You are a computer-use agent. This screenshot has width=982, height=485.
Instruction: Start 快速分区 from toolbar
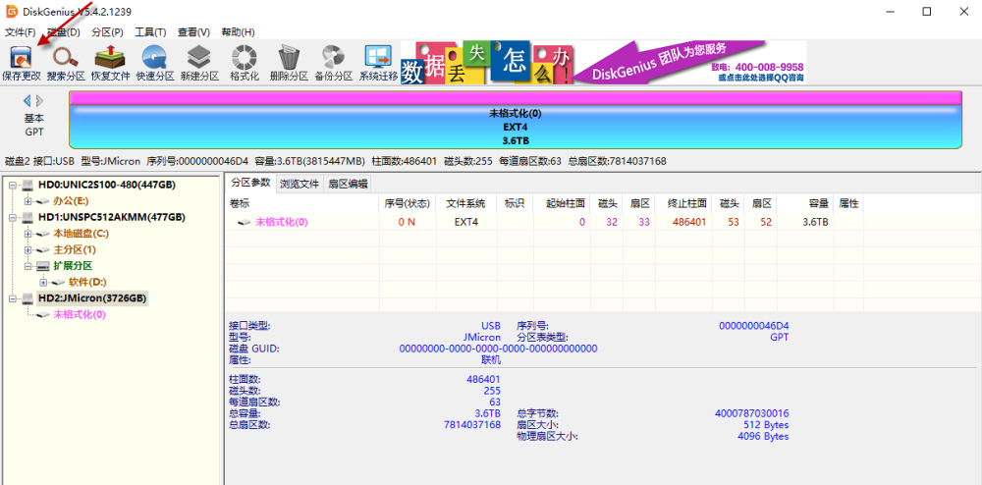(x=155, y=63)
